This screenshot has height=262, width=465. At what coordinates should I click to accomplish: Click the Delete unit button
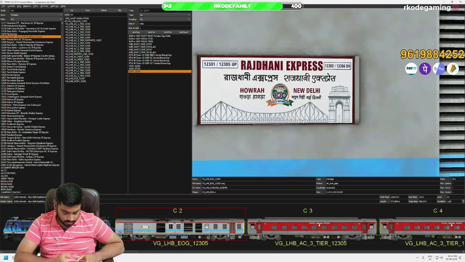click(104, 11)
